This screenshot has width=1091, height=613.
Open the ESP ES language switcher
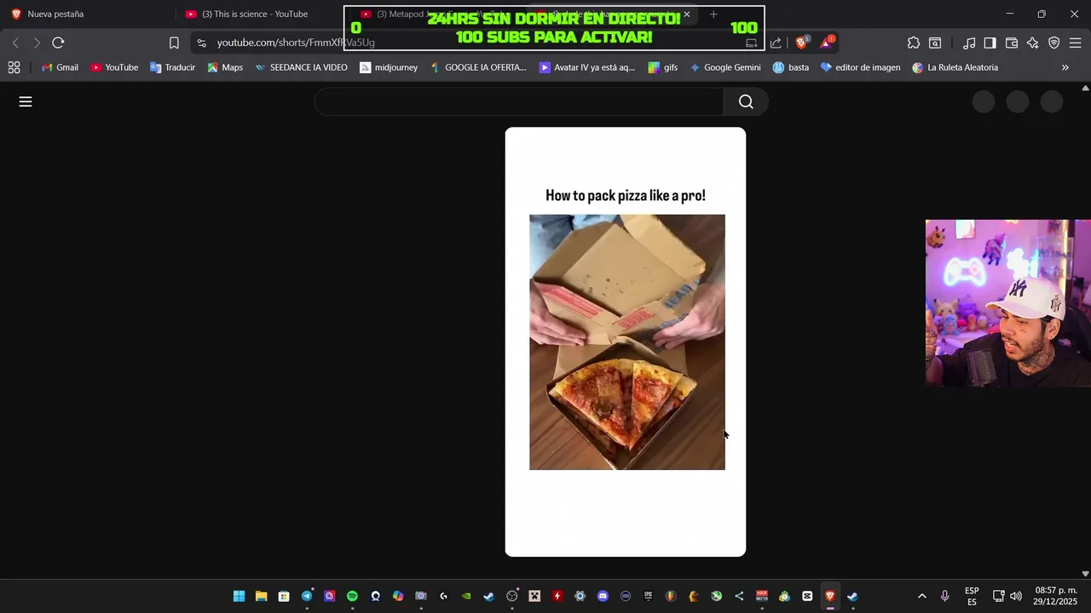pyautogui.click(x=972, y=596)
